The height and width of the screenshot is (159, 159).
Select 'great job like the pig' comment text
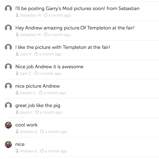(x=38, y=106)
